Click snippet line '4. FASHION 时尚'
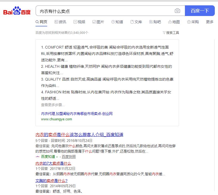Image resolution: width=218 pixels, height=195 pixels. pos(106,95)
